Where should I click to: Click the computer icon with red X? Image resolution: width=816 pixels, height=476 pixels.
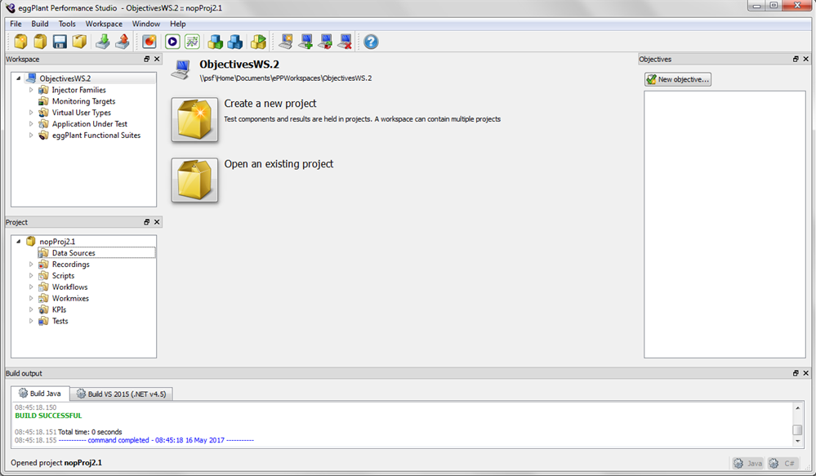click(345, 42)
